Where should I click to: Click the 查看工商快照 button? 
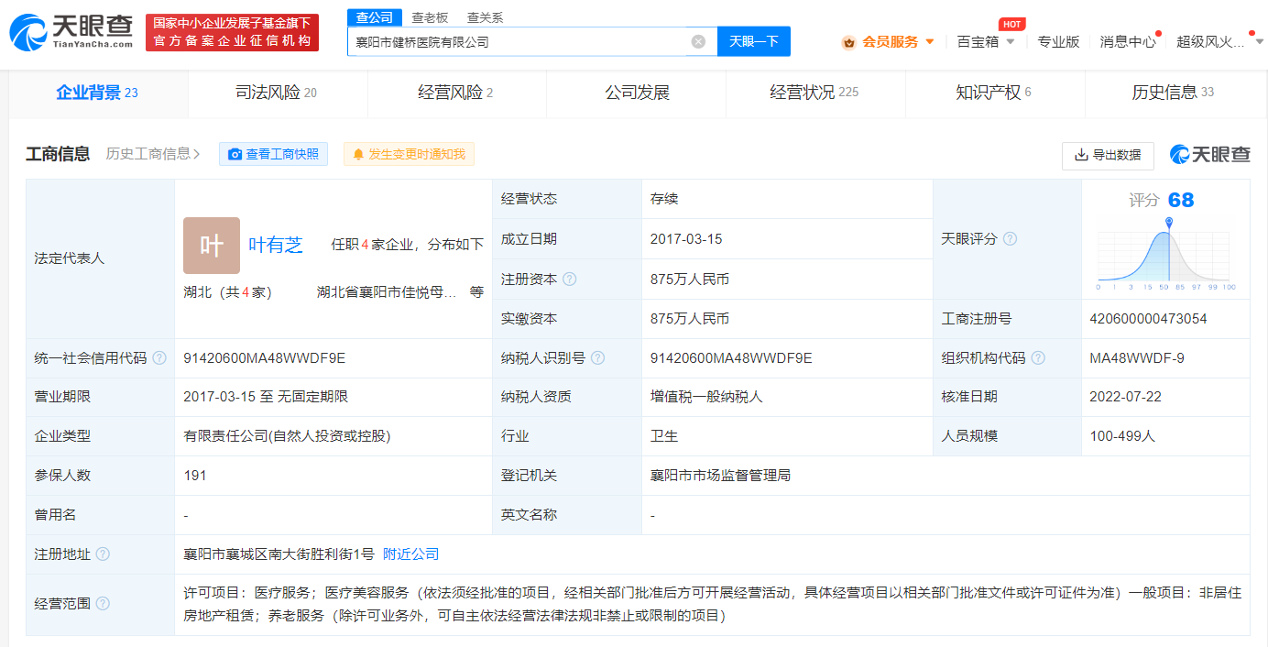pyautogui.click(x=273, y=154)
